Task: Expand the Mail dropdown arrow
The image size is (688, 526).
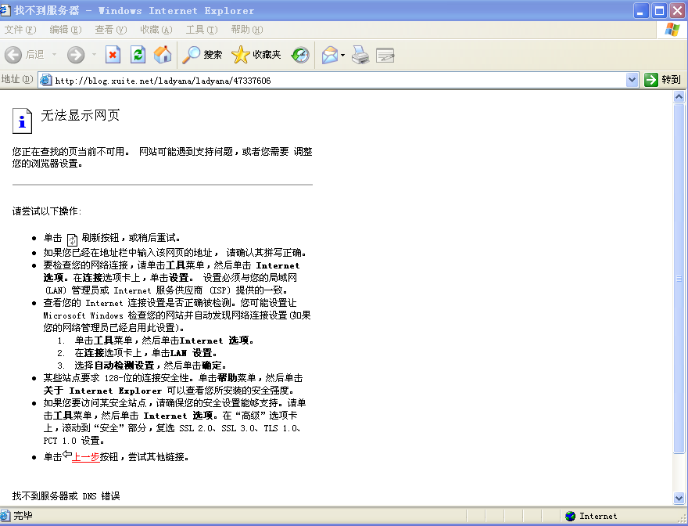Action: coord(342,56)
